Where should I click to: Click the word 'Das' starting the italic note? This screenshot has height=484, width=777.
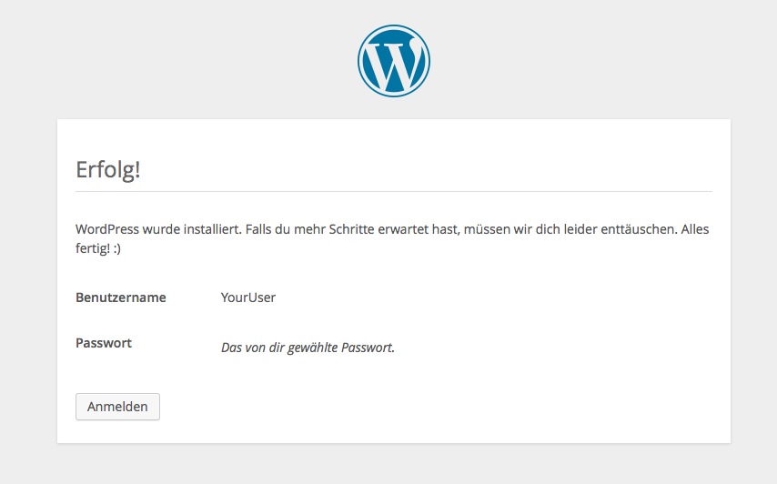click(231, 348)
